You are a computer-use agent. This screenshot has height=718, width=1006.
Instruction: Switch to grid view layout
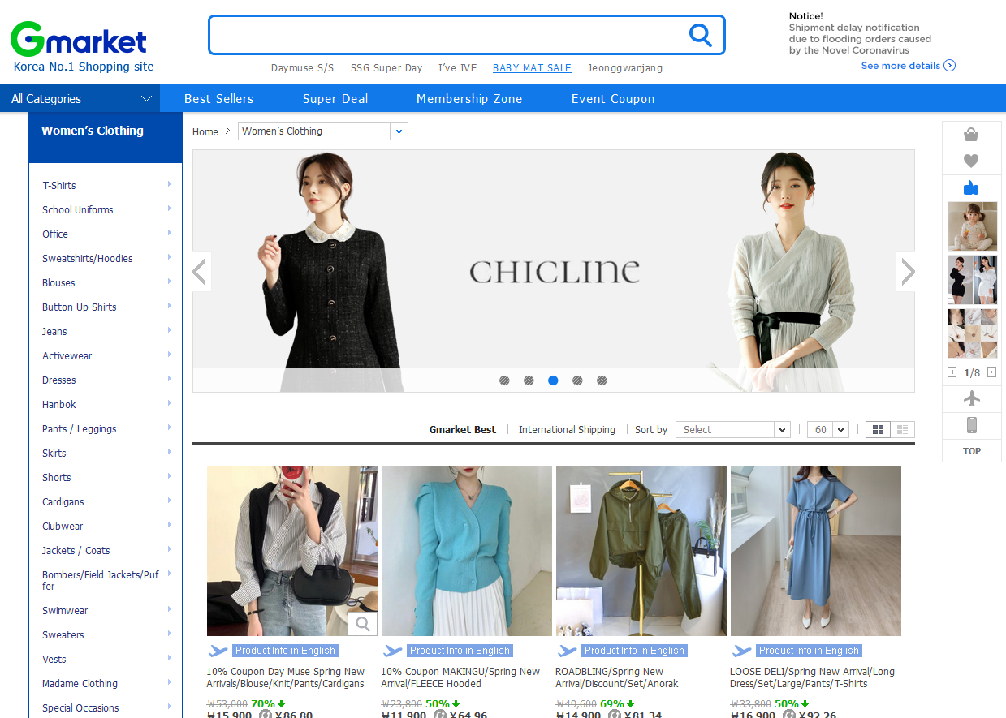point(878,430)
